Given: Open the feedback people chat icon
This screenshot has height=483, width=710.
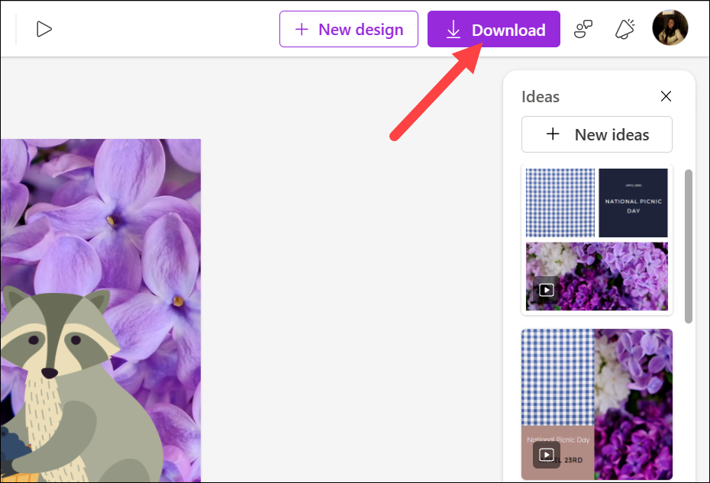Looking at the screenshot, I should 583,29.
